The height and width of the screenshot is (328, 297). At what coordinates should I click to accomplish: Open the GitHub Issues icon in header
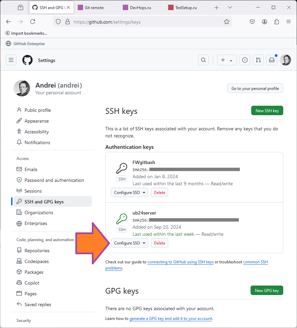245,60
